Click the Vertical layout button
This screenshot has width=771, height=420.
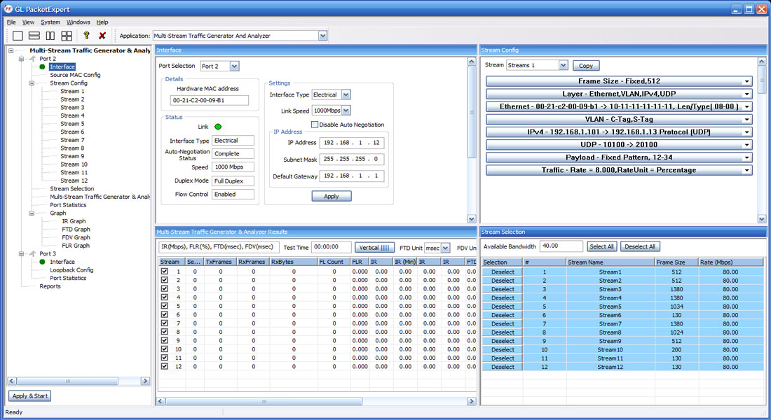tap(374, 248)
